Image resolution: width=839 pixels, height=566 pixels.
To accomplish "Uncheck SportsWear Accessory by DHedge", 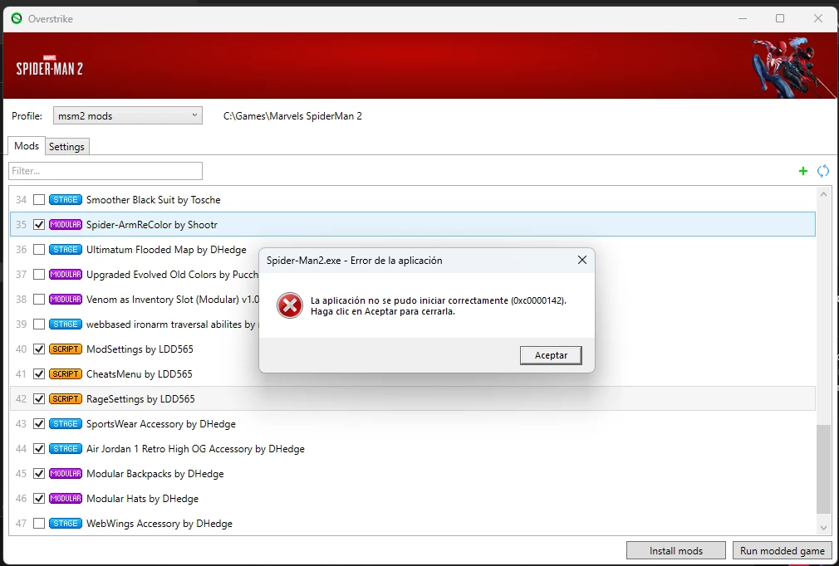I will [38, 424].
